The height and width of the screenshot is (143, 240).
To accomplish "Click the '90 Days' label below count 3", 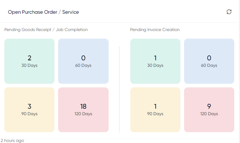I will click(29, 114).
